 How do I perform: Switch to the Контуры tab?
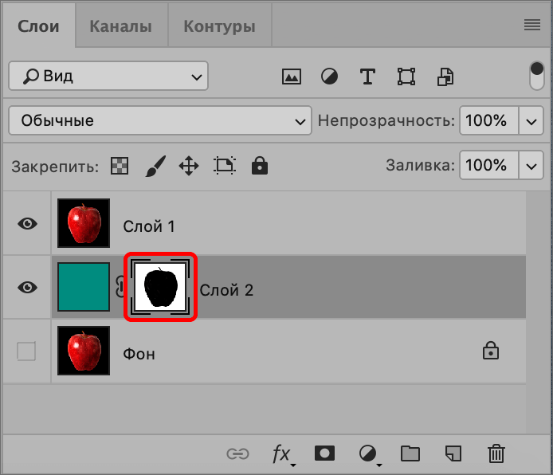(219, 26)
